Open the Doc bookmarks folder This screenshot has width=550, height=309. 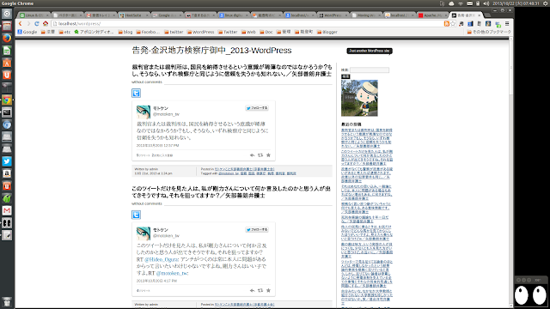point(266,32)
